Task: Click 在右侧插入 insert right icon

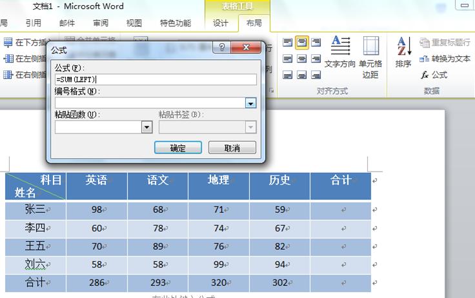Action: [x=8, y=75]
